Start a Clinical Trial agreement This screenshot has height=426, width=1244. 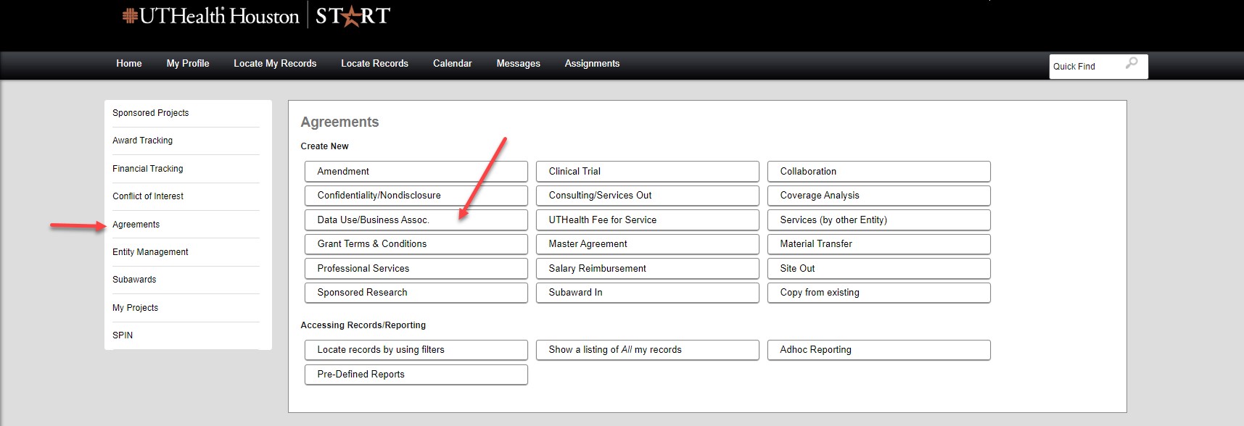tap(647, 172)
